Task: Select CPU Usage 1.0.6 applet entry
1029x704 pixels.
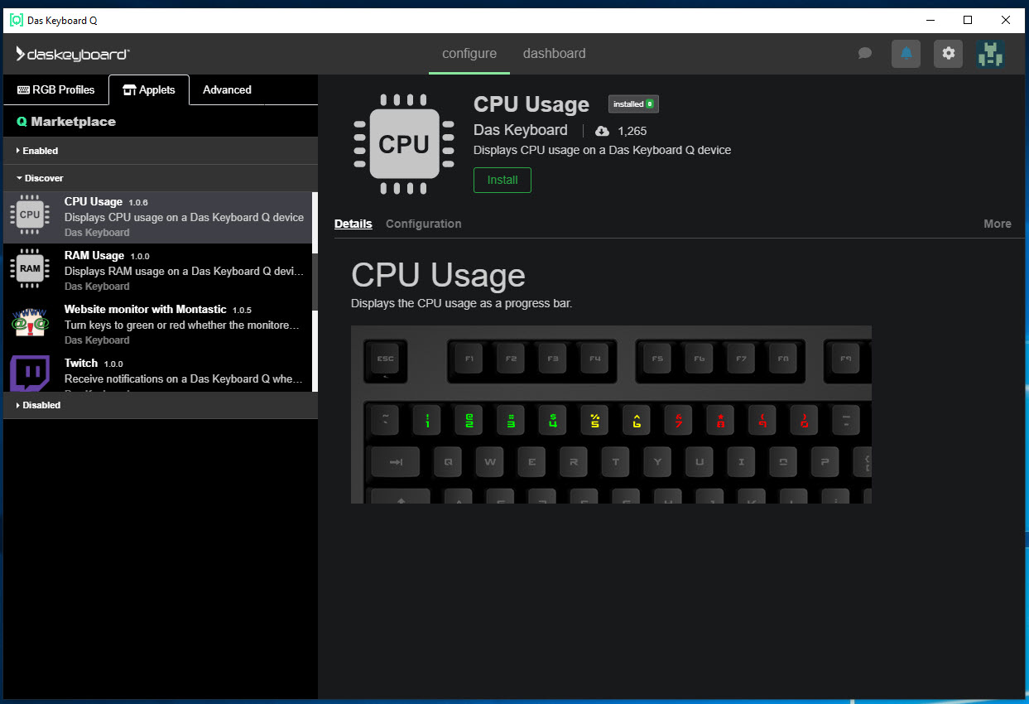Action: 157,217
